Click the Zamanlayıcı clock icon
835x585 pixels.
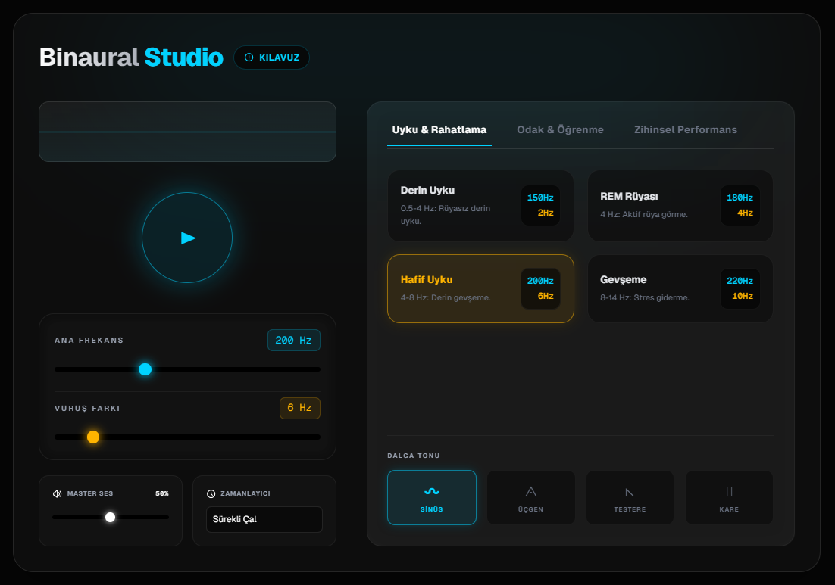pos(211,493)
